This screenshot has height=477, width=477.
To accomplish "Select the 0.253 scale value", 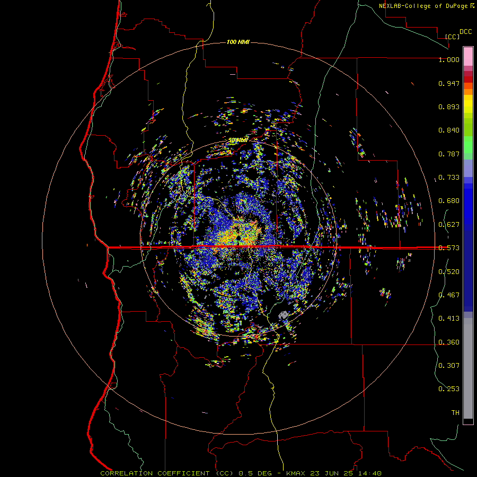I will [x=449, y=389].
